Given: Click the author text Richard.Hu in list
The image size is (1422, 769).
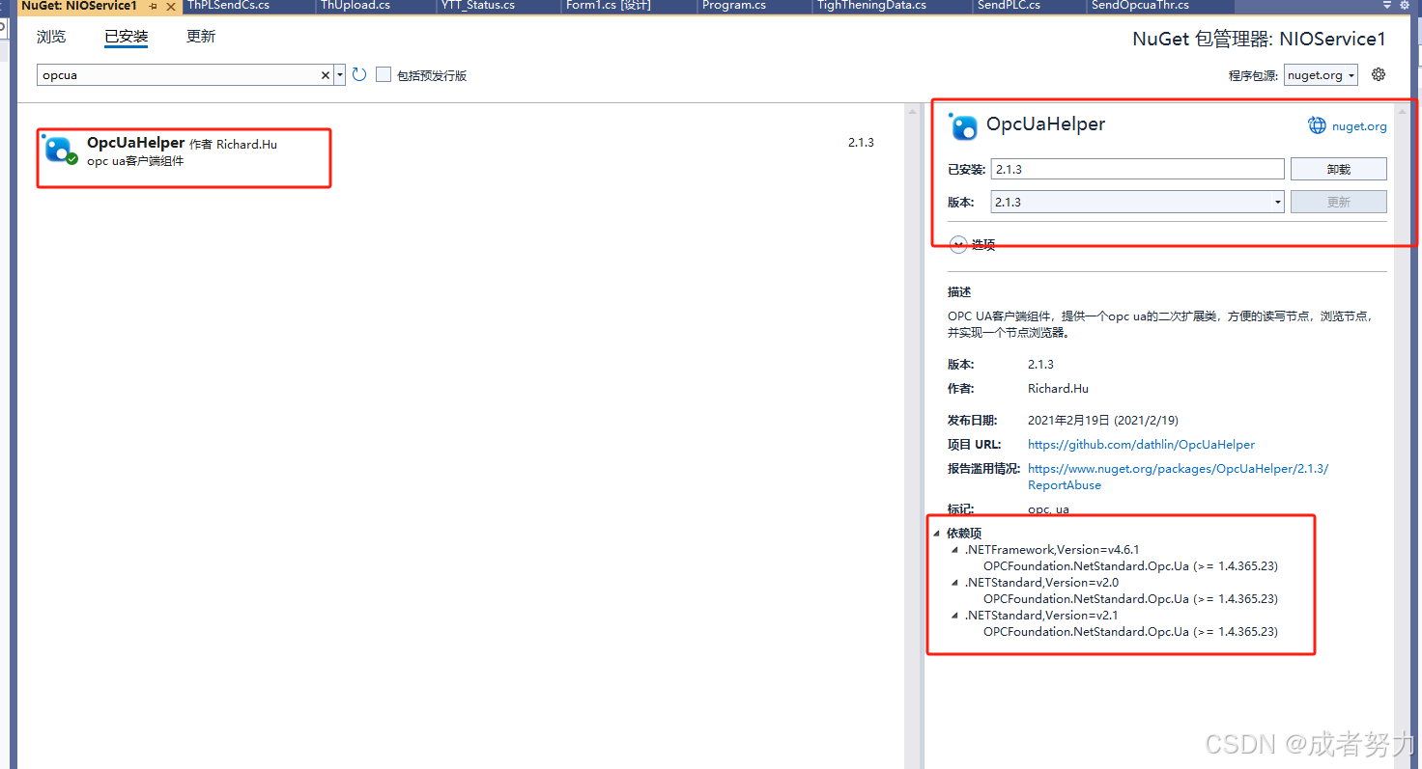Looking at the screenshot, I should click(x=246, y=145).
